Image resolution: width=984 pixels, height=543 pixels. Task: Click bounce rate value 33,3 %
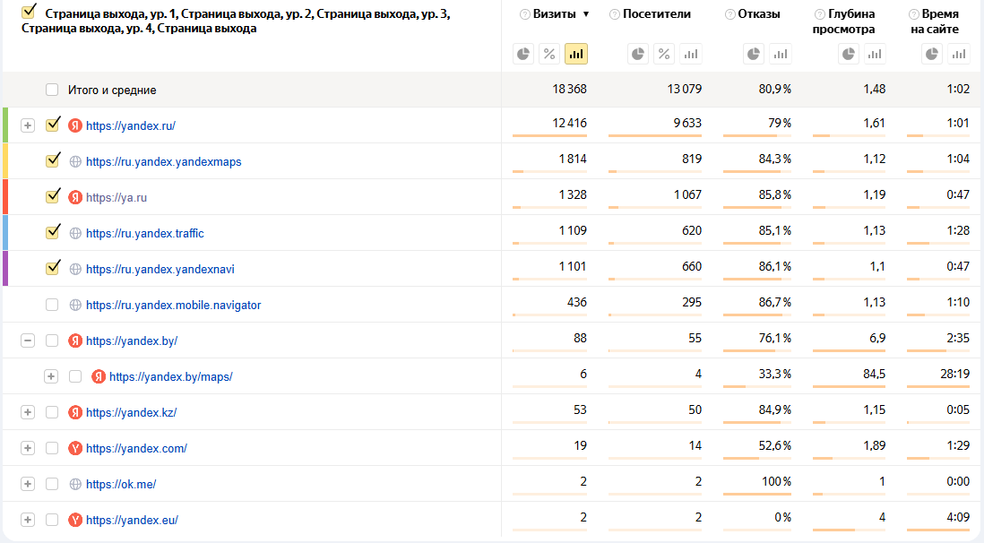pos(774,374)
